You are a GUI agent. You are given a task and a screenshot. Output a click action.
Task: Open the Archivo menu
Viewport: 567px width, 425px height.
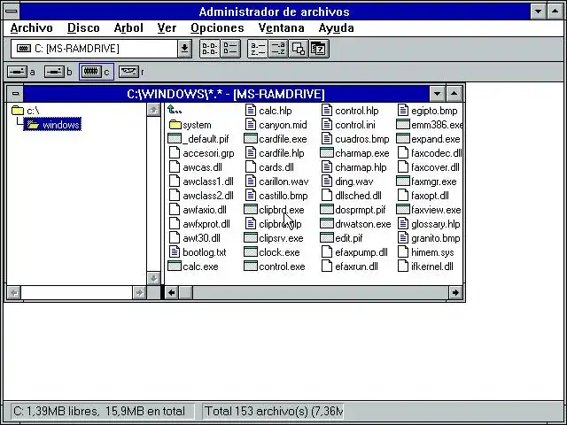(32, 27)
